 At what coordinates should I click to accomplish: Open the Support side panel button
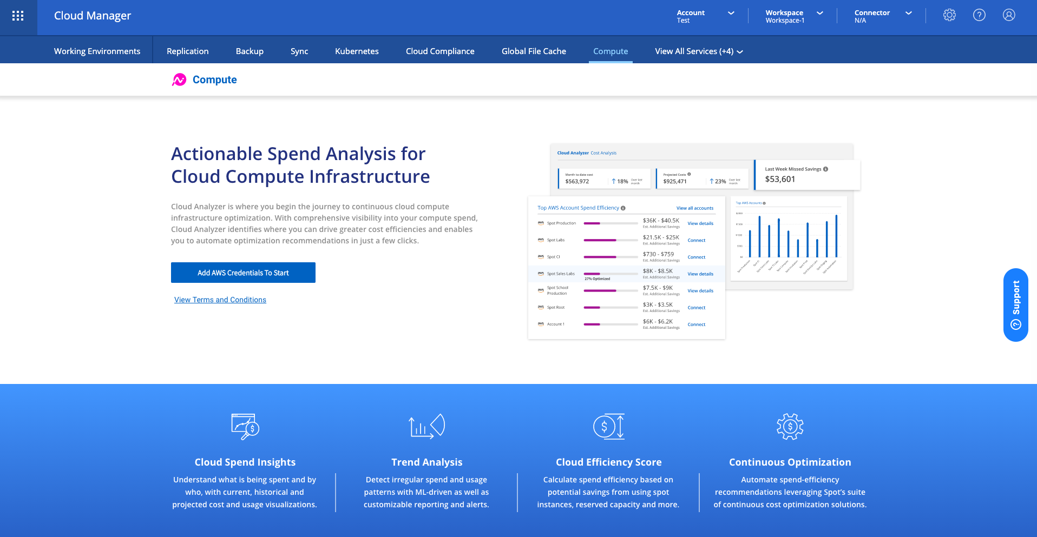(1015, 304)
